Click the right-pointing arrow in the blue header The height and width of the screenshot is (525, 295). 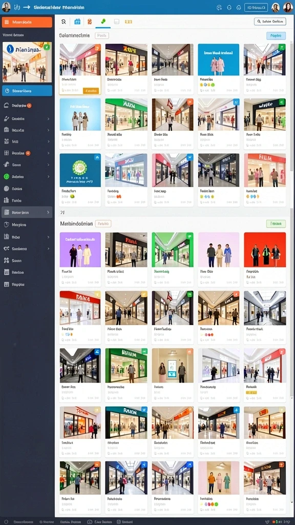27,7
